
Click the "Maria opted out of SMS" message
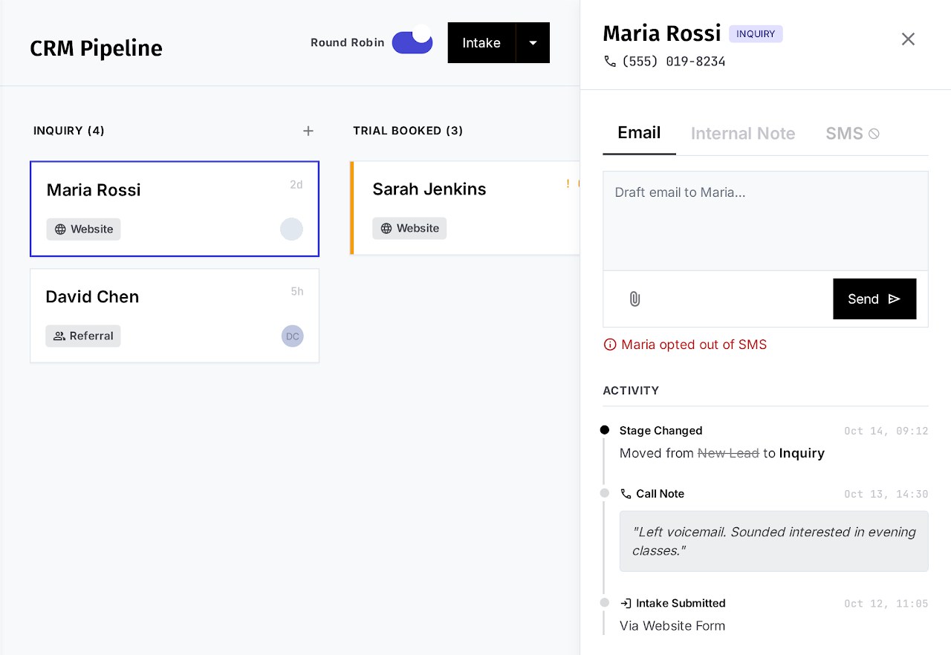point(694,345)
